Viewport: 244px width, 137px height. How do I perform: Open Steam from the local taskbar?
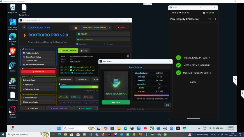click(x=153, y=134)
